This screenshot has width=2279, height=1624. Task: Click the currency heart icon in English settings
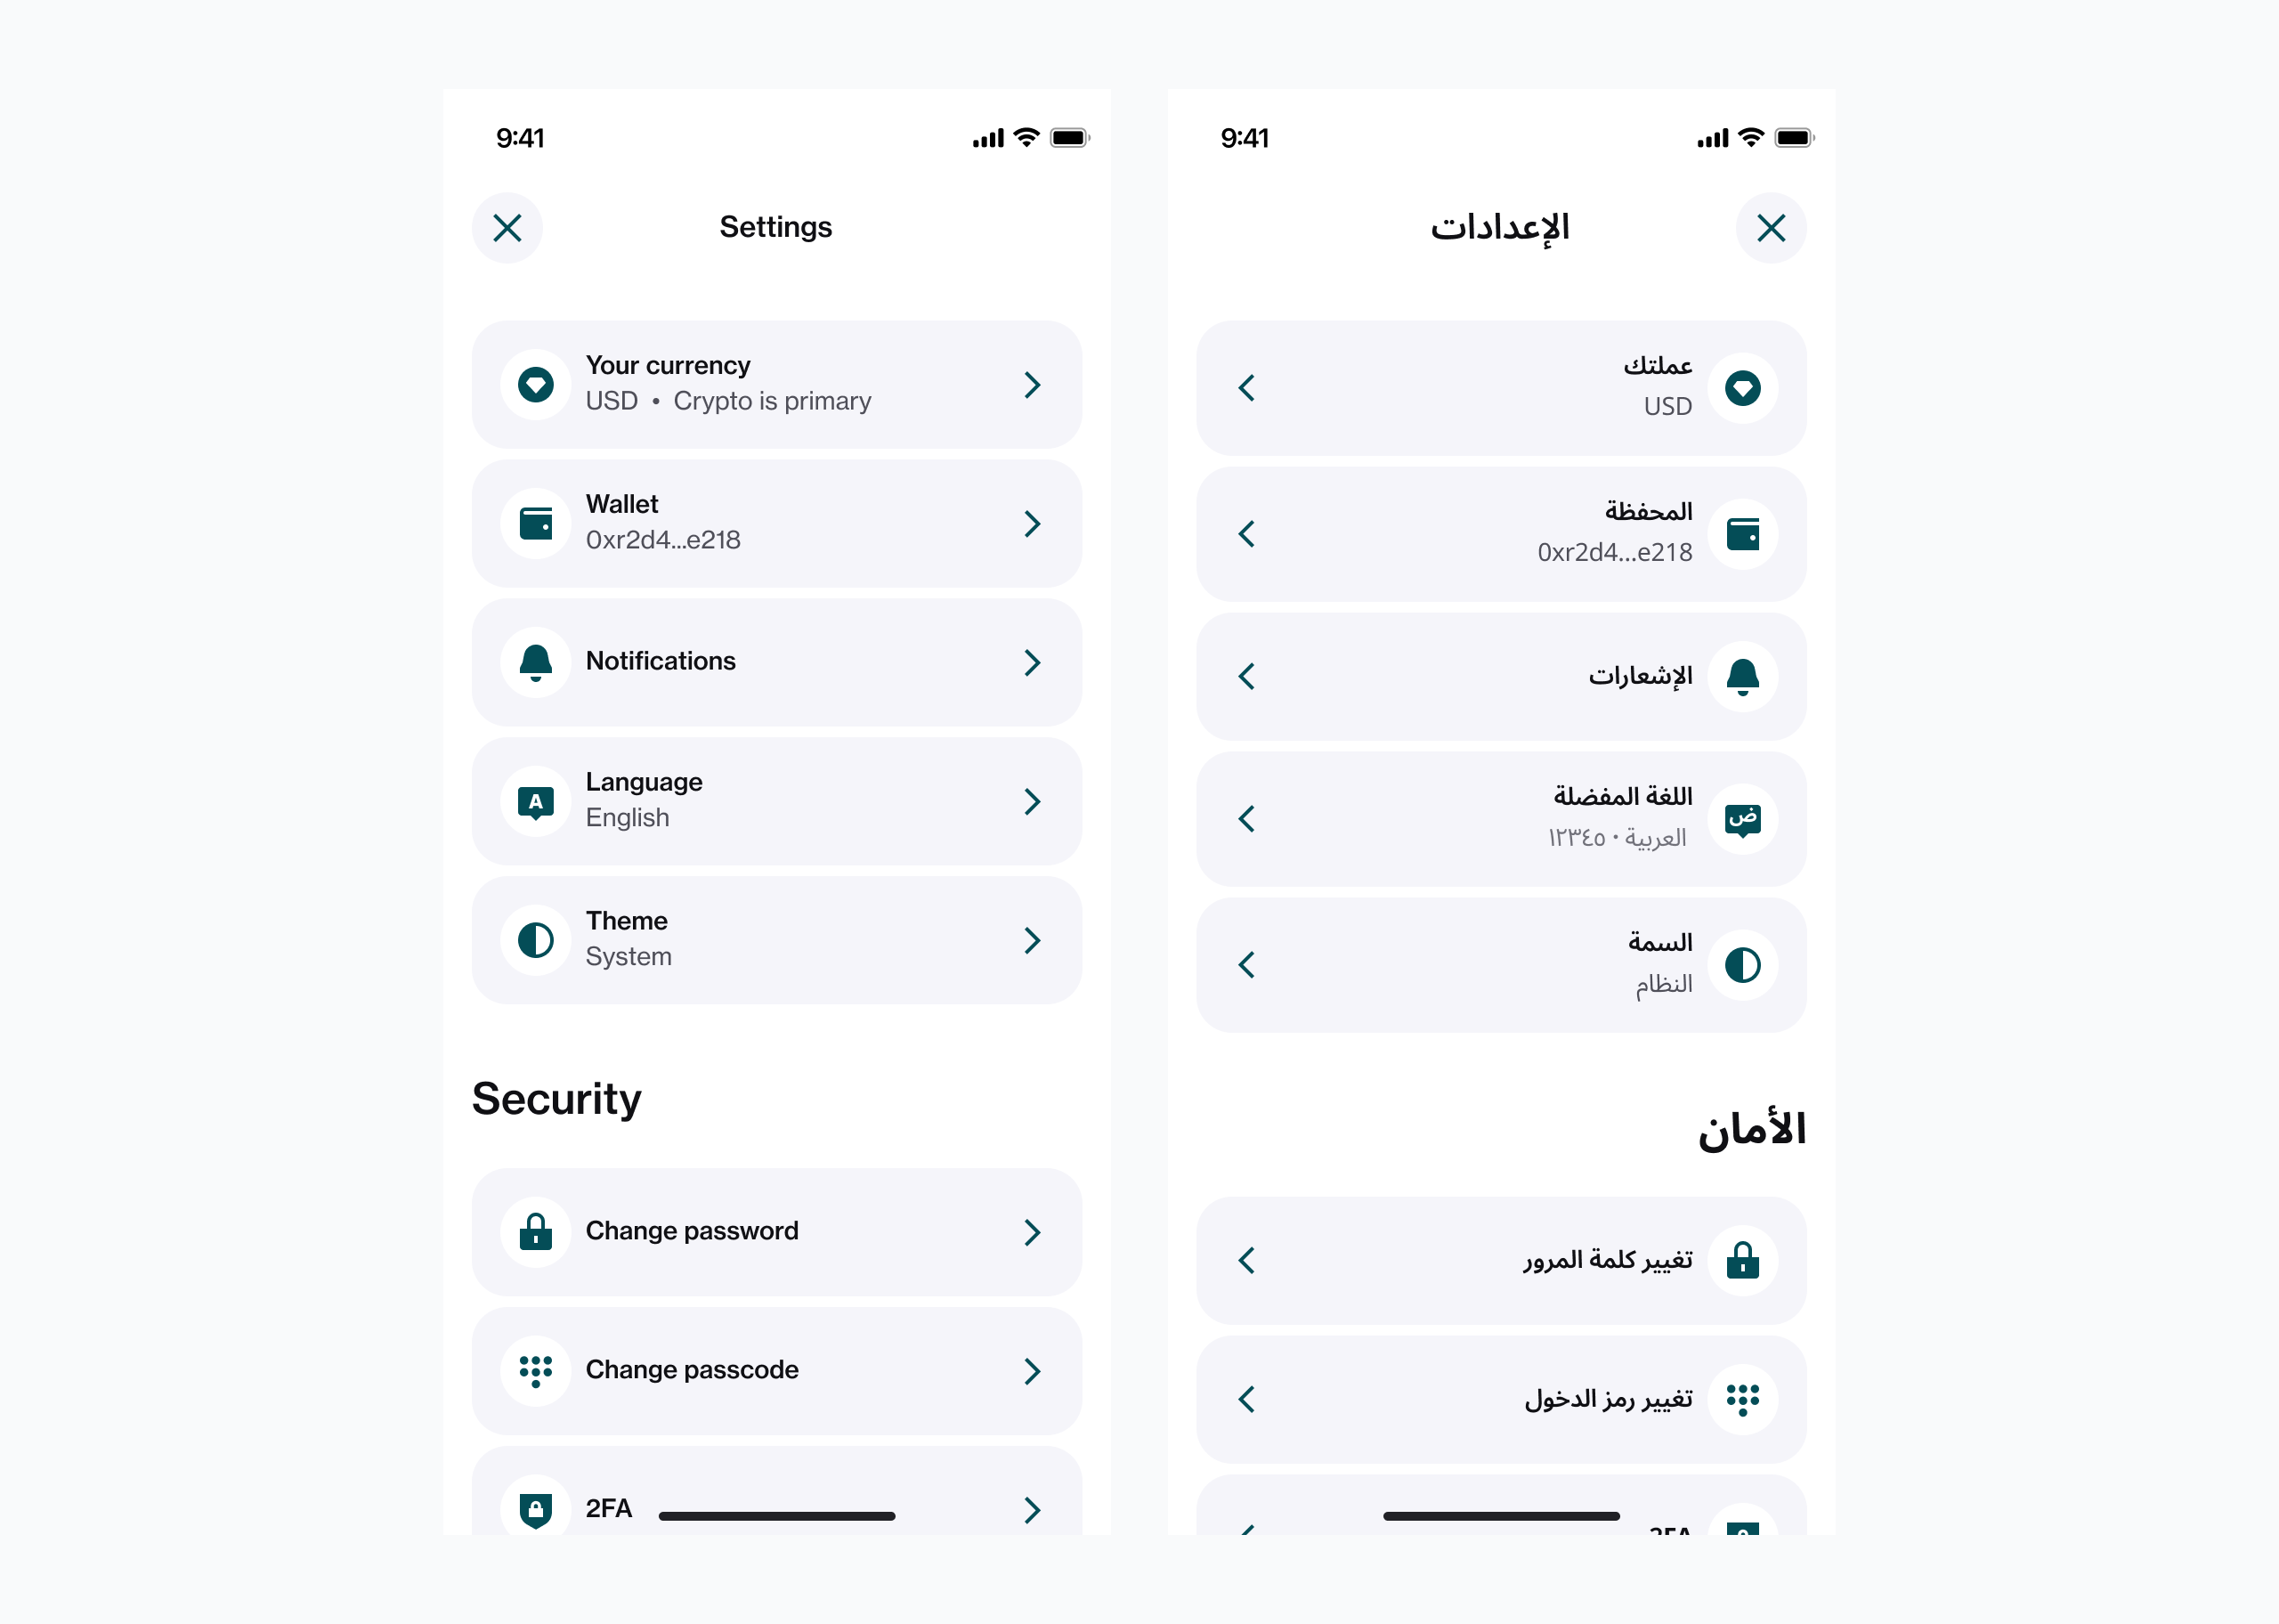(x=536, y=385)
